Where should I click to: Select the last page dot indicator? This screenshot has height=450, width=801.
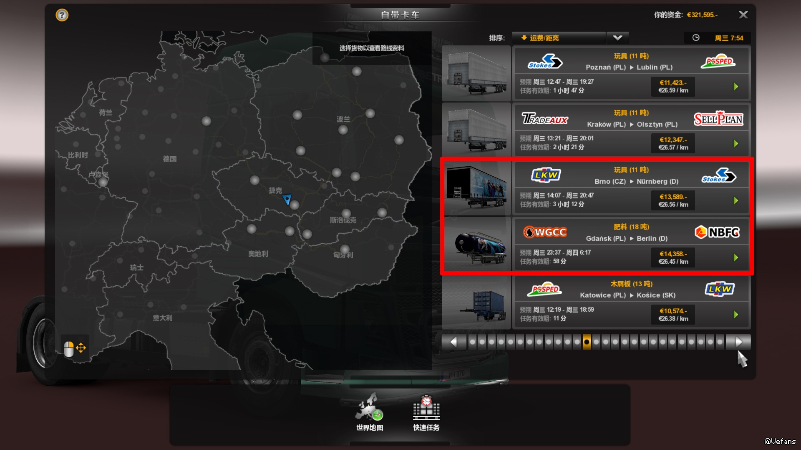(720, 342)
